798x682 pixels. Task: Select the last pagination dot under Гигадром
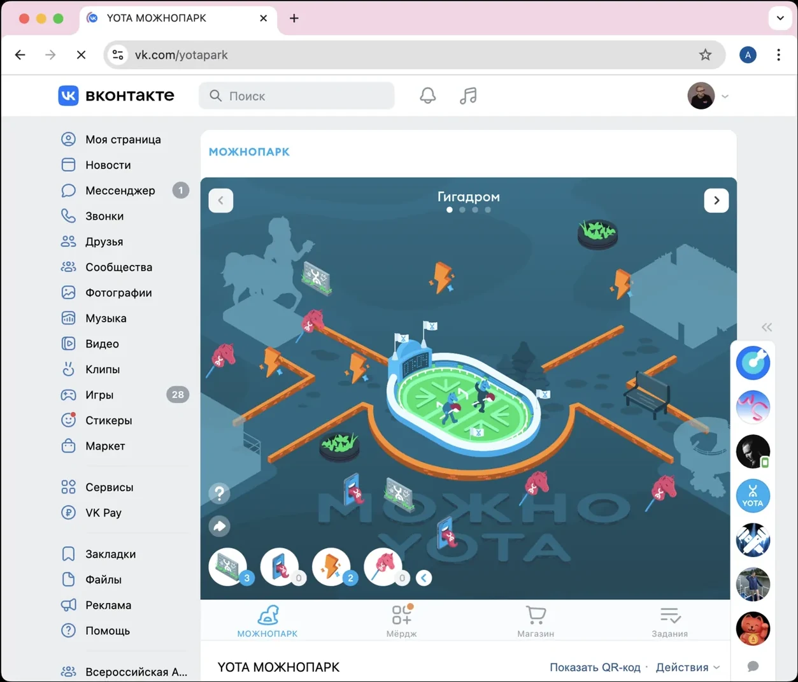pyautogui.click(x=488, y=210)
